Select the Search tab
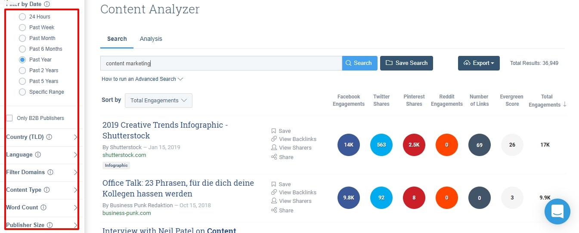Screen dimensions: 579x233 pyautogui.click(x=117, y=39)
